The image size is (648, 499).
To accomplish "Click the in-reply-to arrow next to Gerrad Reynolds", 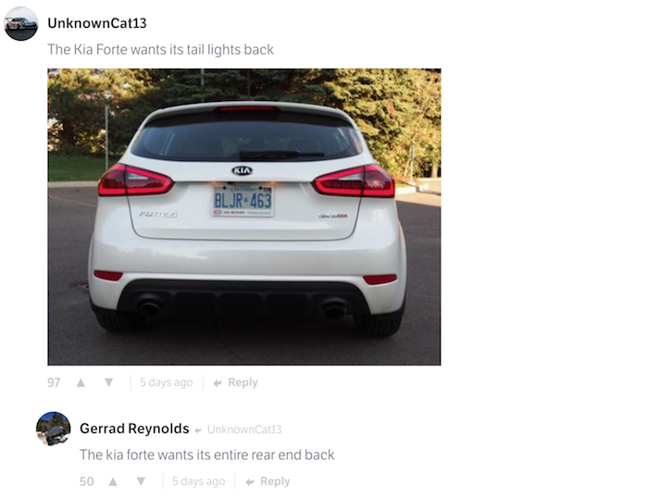I will (x=198, y=430).
